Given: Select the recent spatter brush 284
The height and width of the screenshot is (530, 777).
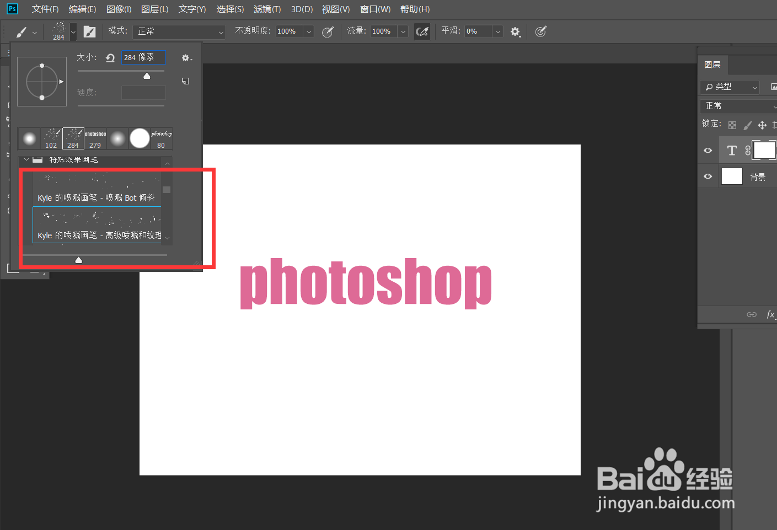Looking at the screenshot, I should 73,138.
